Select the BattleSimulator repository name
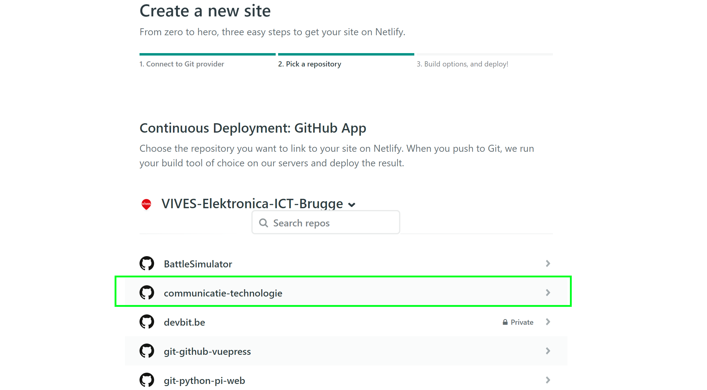This screenshot has width=707, height=390. point(198,264)
